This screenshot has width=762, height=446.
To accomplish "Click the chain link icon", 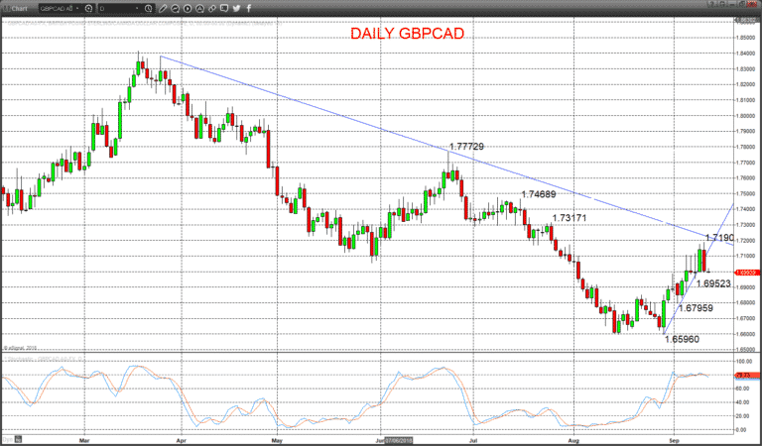I will coord(212,8).
